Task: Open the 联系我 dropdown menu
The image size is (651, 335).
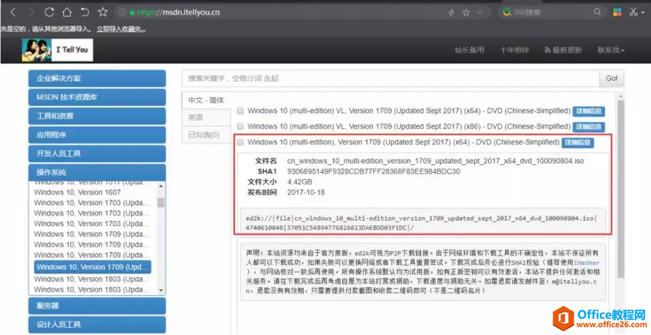Action: [x=611, y=50]
